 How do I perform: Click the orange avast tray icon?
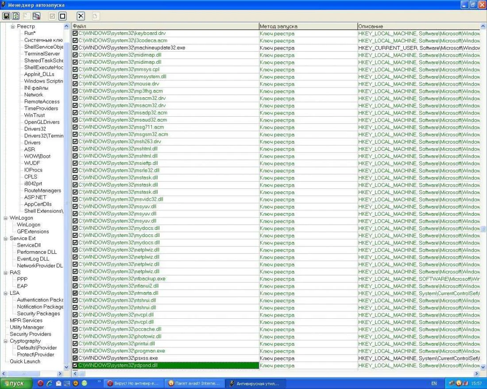coord(458,383)
